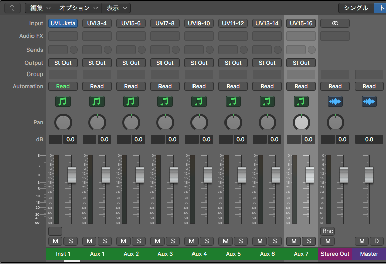
Task: Click the Aux 5 send level knob
Action: 244,50
